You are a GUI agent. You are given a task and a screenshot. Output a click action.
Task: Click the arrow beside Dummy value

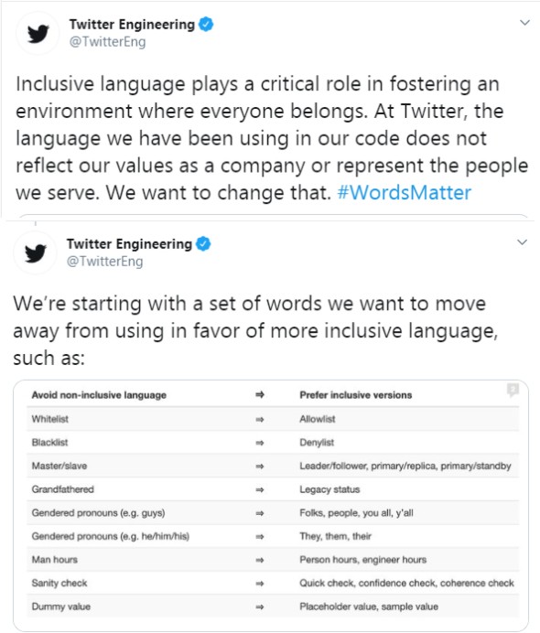260,606
